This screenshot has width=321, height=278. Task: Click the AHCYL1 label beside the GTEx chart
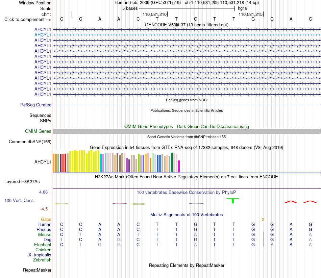point(43,162)
